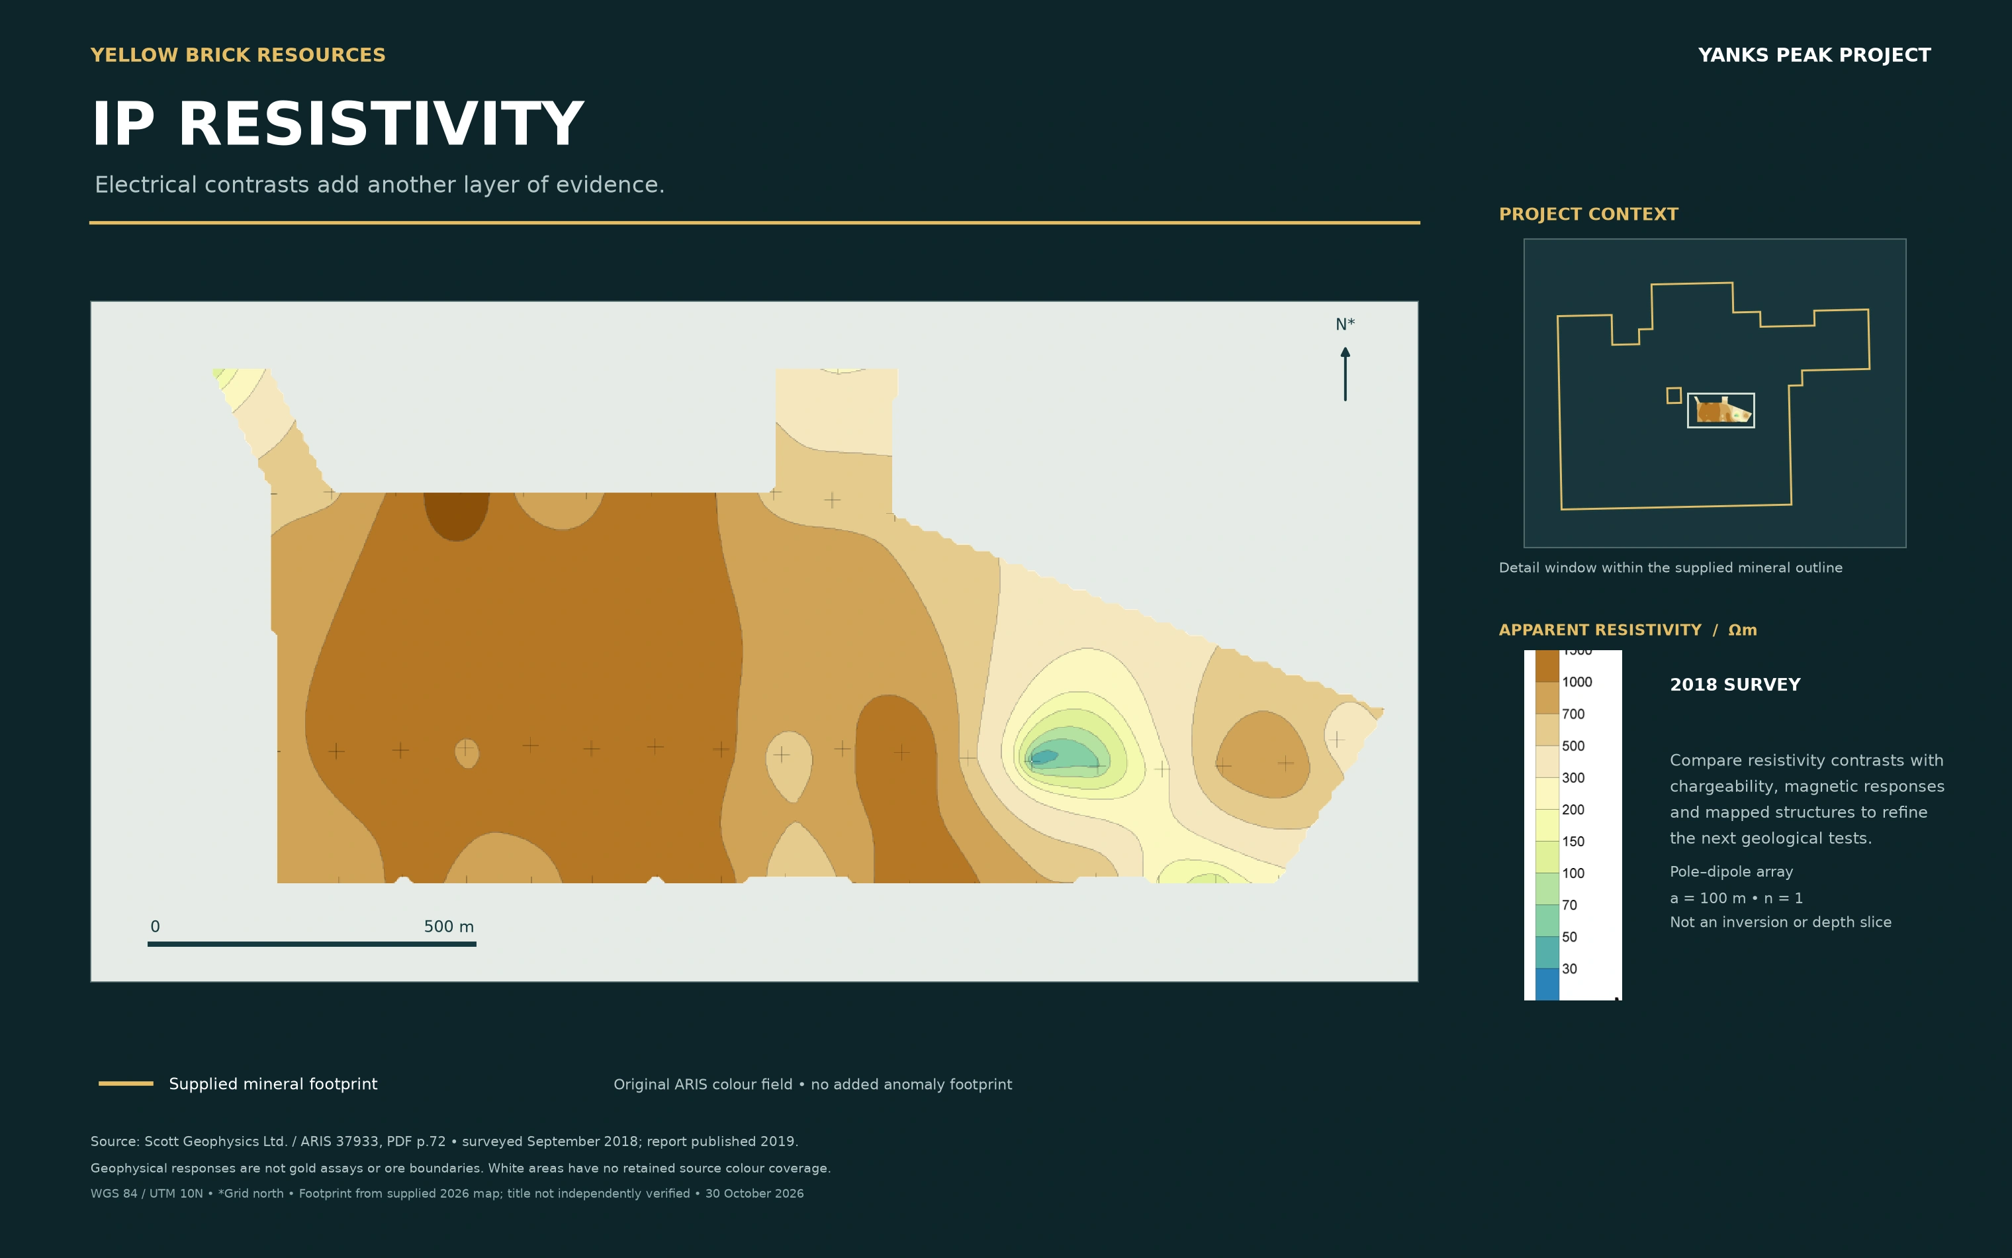Select the detail window thumbnail in context map
This screenshot has height=1258, width=2012.
(1720, 411)
